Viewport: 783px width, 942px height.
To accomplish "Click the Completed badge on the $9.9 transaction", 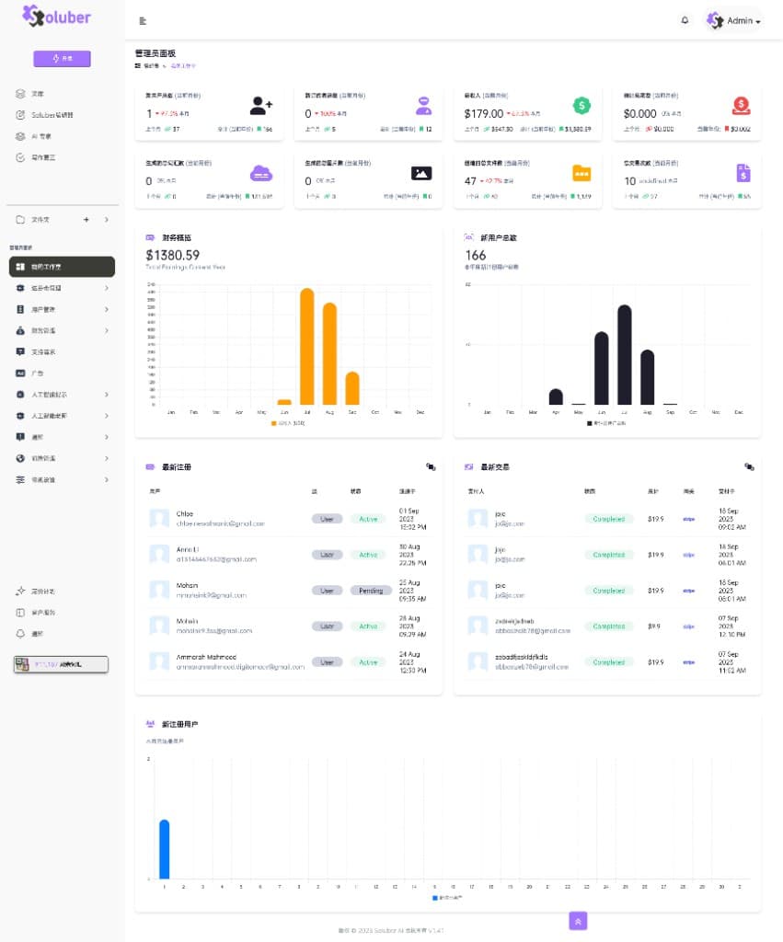I will (609, 626).
